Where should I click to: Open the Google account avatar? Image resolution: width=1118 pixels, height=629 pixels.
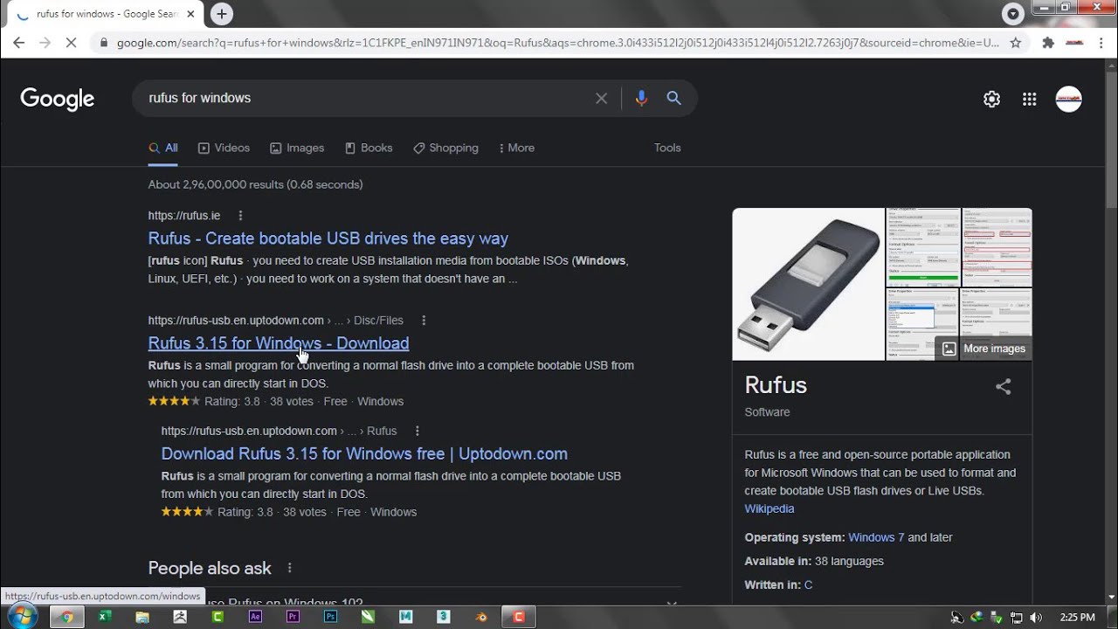pos(1068,99)
